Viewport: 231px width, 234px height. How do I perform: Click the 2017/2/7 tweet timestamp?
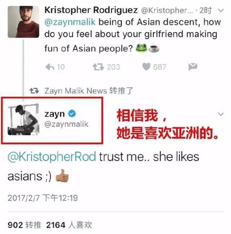[x=43, y=198]
